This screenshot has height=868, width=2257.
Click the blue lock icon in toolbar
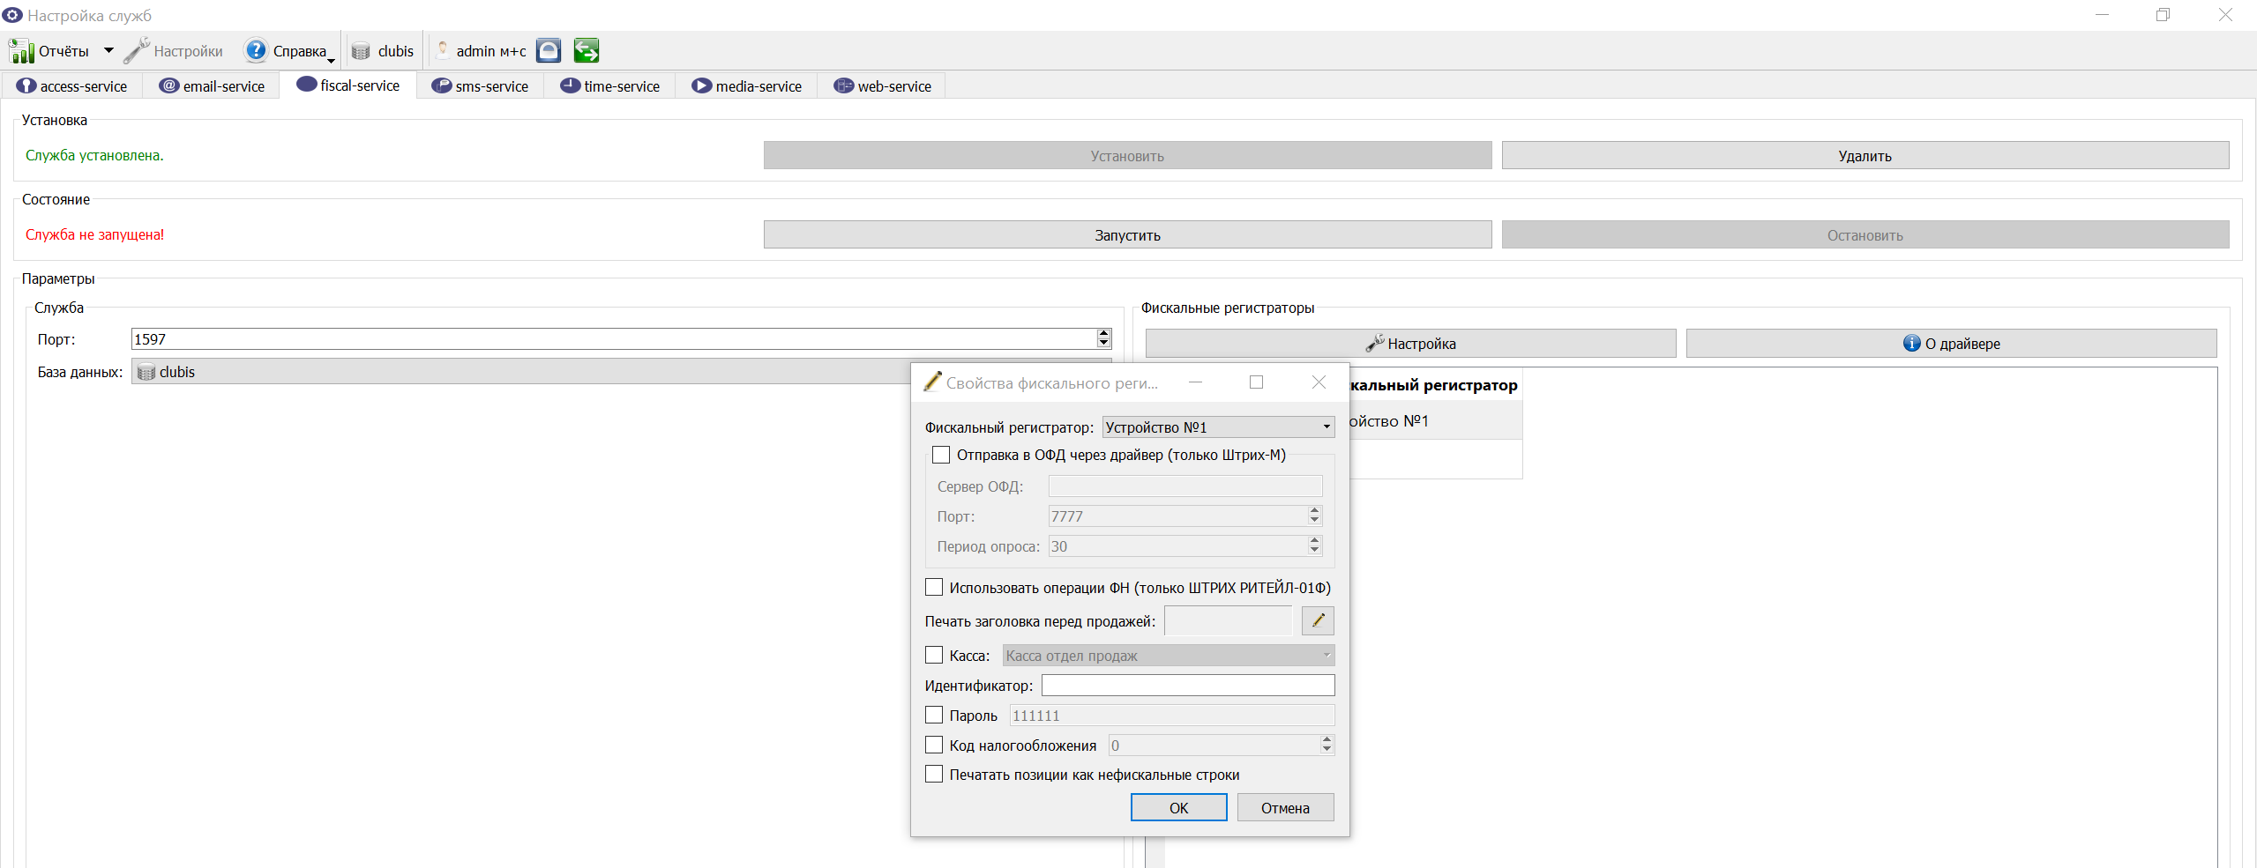coord(549,51)
